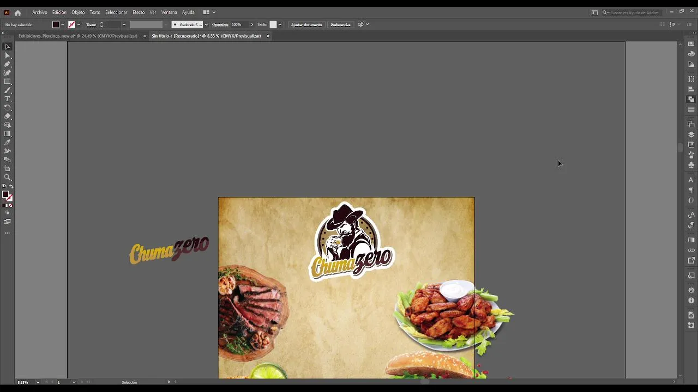Open the Paragraph panel icon

point(691,190)
